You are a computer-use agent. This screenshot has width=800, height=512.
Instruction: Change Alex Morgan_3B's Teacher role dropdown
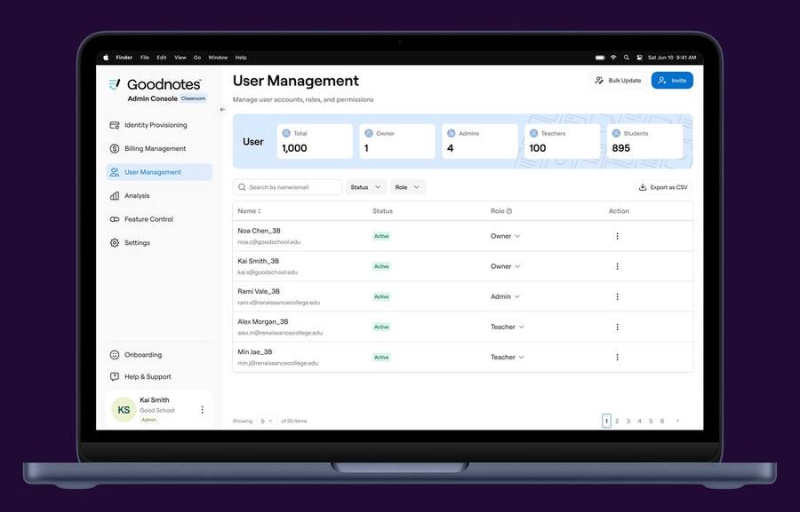tap(508, 327)
